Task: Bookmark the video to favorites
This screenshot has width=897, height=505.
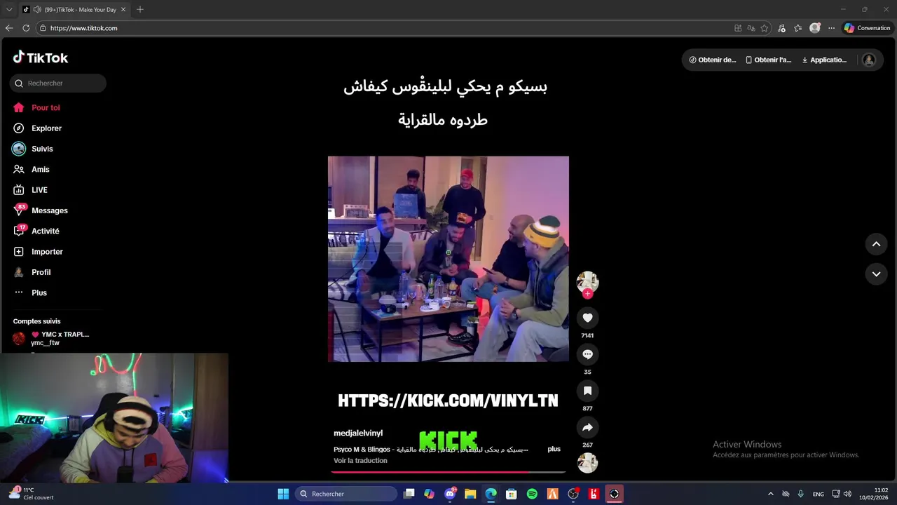Action: [x=587, y=391]
